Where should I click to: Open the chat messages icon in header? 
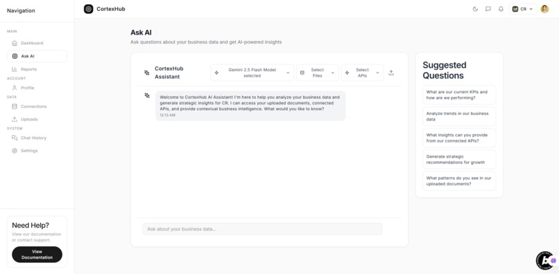(x=488, y=9)
